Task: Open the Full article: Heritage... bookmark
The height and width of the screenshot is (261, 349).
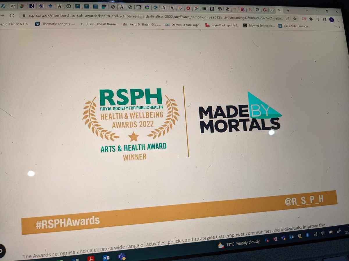Action: tap(294, 26)
